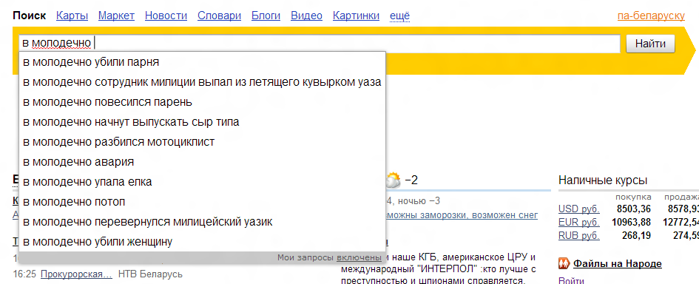This screenshot has height=284, width=699.
Task: Open the Карты service link
Action: 72,16
